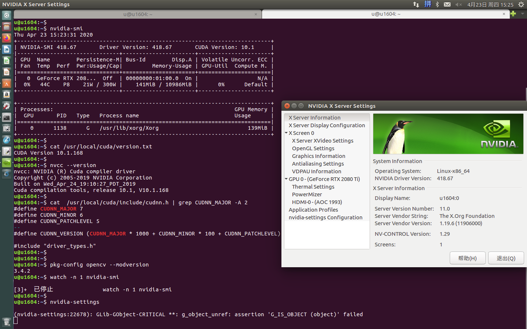Screen dimensions: 527x329
Task: Open the pinyin input method indicator
Action: coord(427,4)
